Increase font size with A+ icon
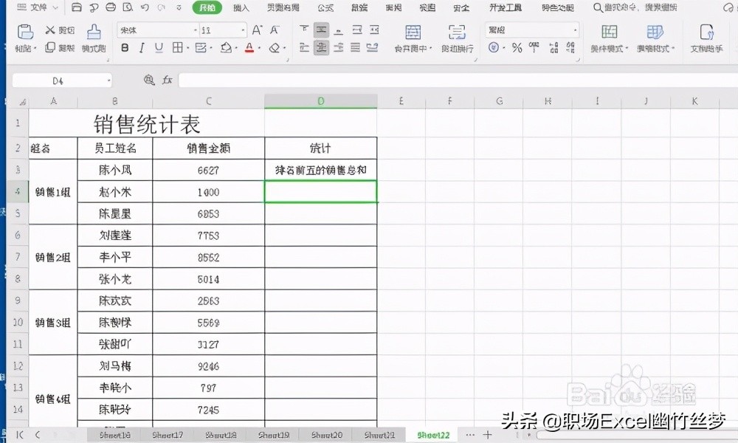738x443 pixels. tap(257, 30)
